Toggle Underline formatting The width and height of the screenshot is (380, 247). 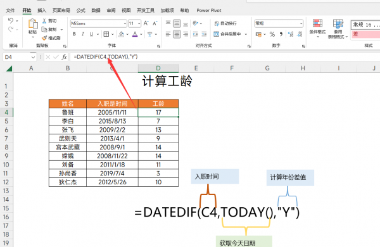click(91, 34)
